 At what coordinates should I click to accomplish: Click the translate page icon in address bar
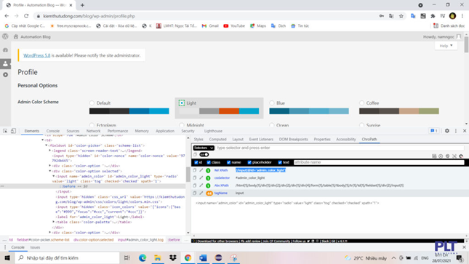pyautogui.click(x=391, y=16)
